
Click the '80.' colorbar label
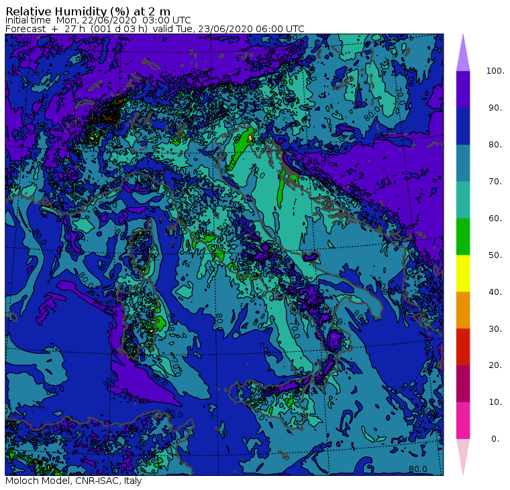click(495, 145)
